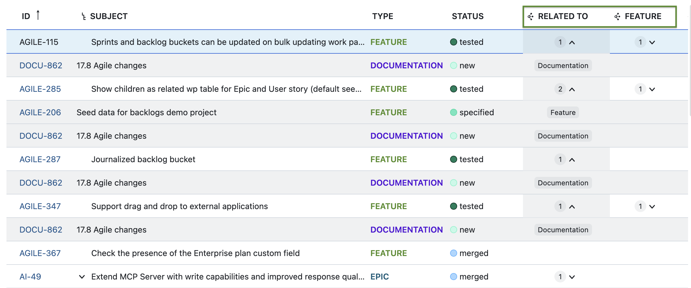691x288 pixels.
Task: Click the 'merged' status of AGILE-367
Action: point(474,253)
